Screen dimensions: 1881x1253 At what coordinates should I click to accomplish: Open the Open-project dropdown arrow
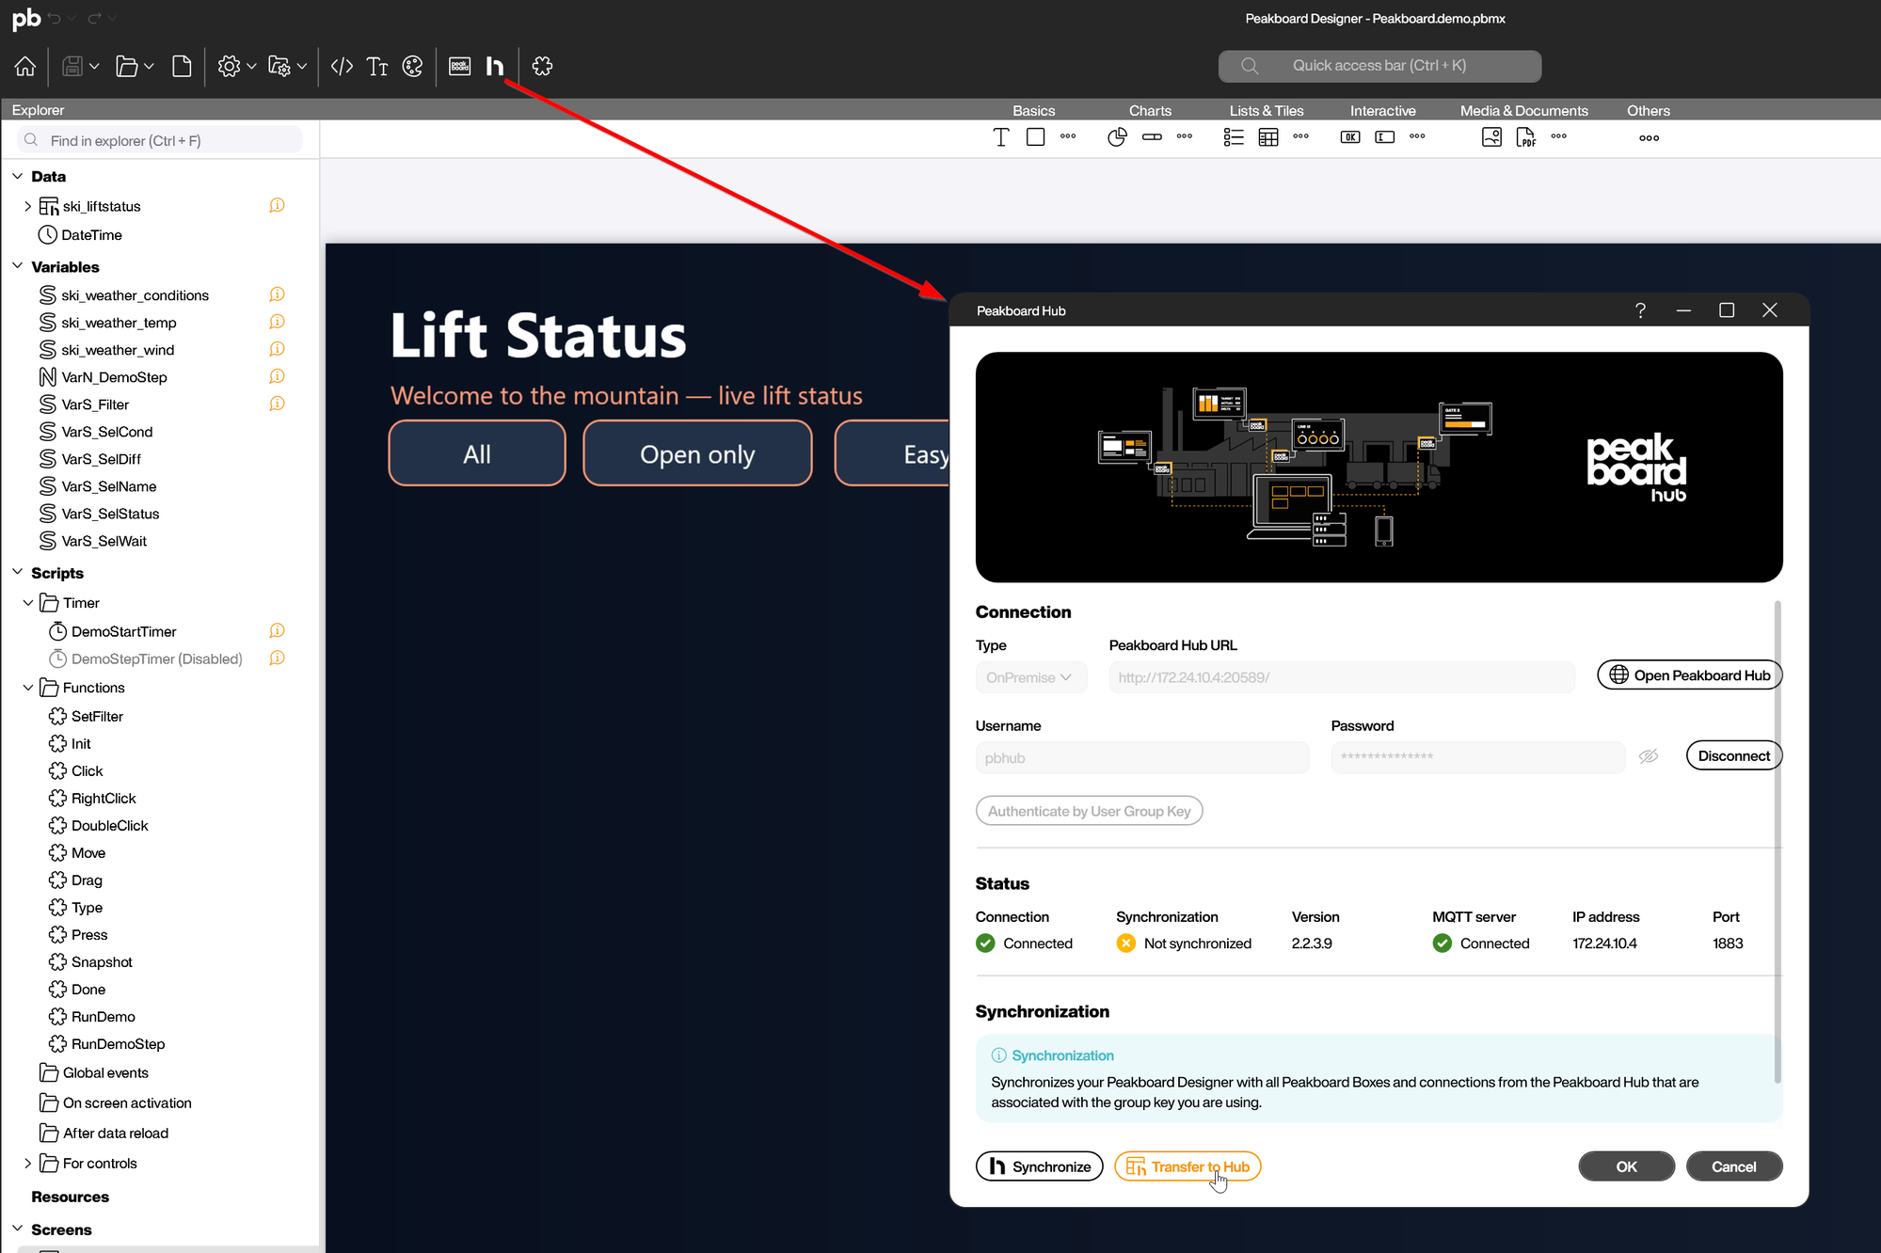149,66
